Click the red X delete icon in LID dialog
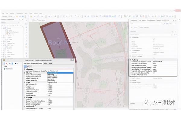This screenshot has width=181, height=120. coord(7,64)
